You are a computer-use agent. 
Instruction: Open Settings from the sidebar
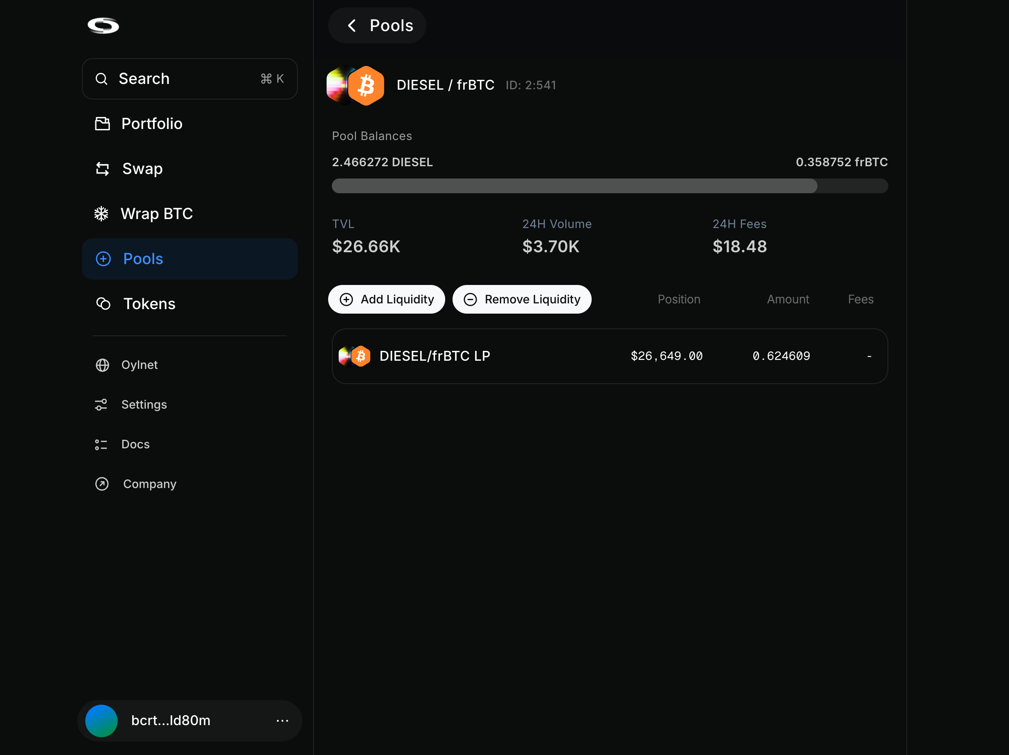144,405
